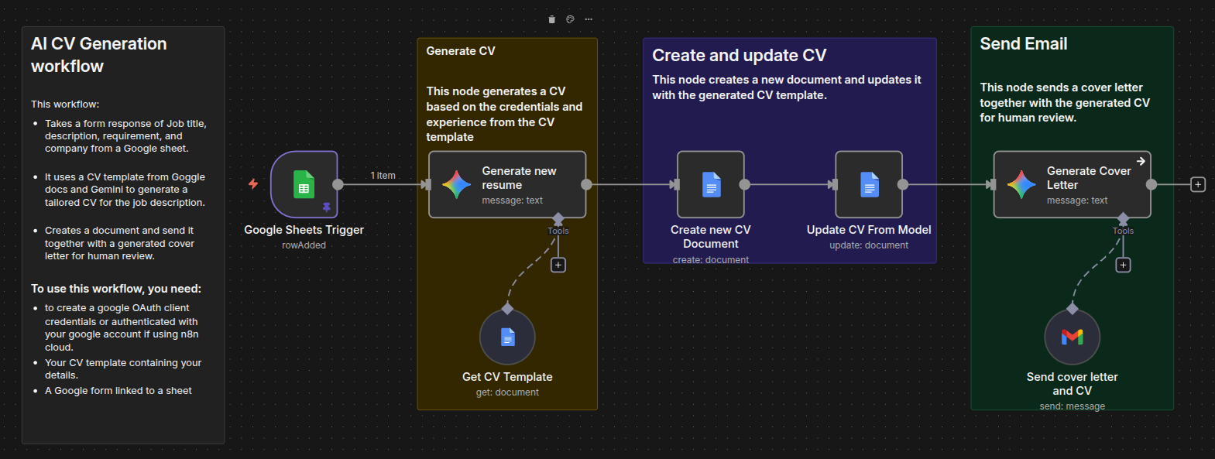Select the Gmail Send cover letter node
Viewport: 1215px width, 459px height.
[x=1072, y=337]
